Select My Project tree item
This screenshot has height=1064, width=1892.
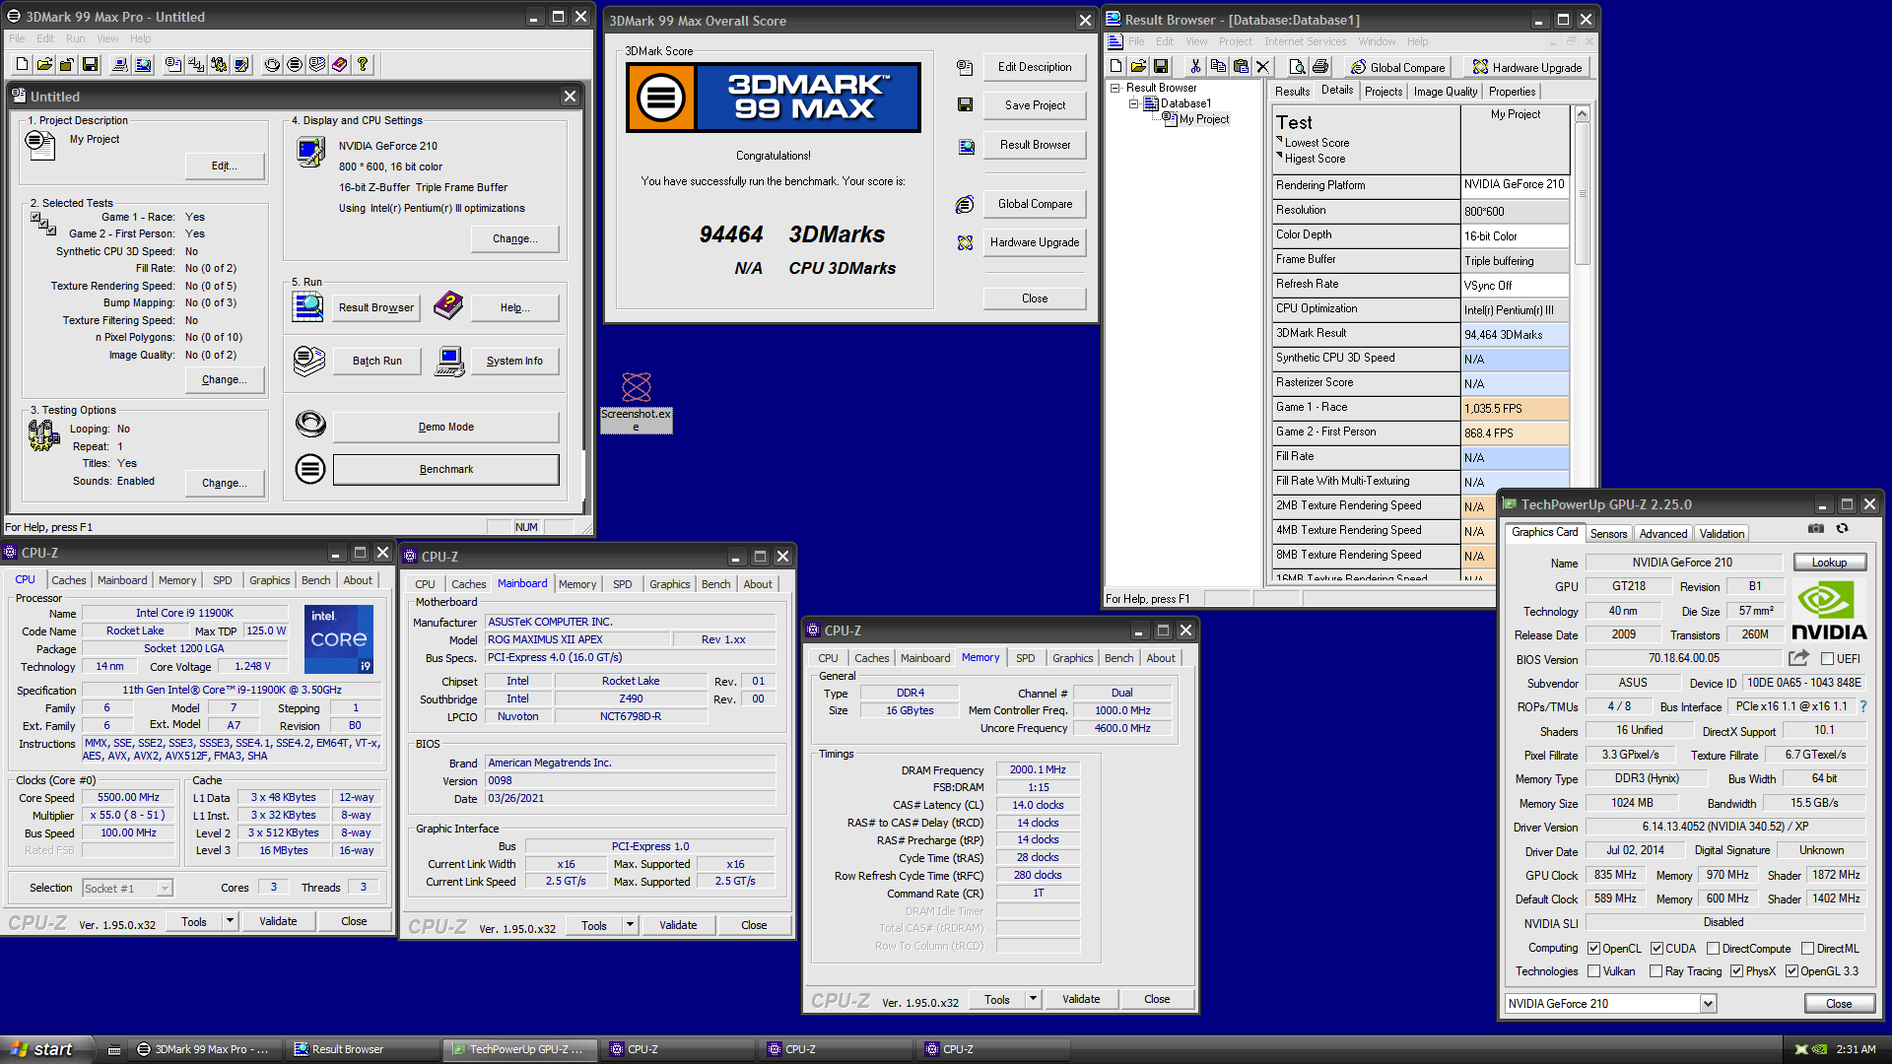pyautogui.click(x=1204, y=119)
